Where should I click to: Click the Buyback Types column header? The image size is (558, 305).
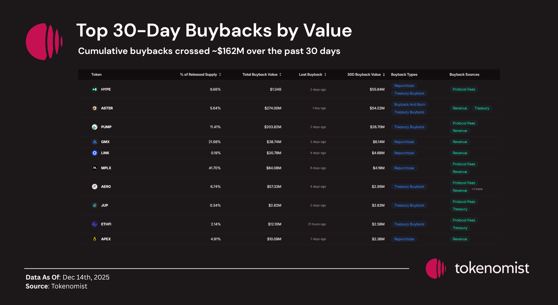tap(404, 74)
